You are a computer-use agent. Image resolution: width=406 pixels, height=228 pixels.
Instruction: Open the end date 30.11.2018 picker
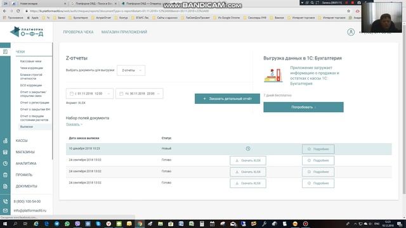[140, 94]
